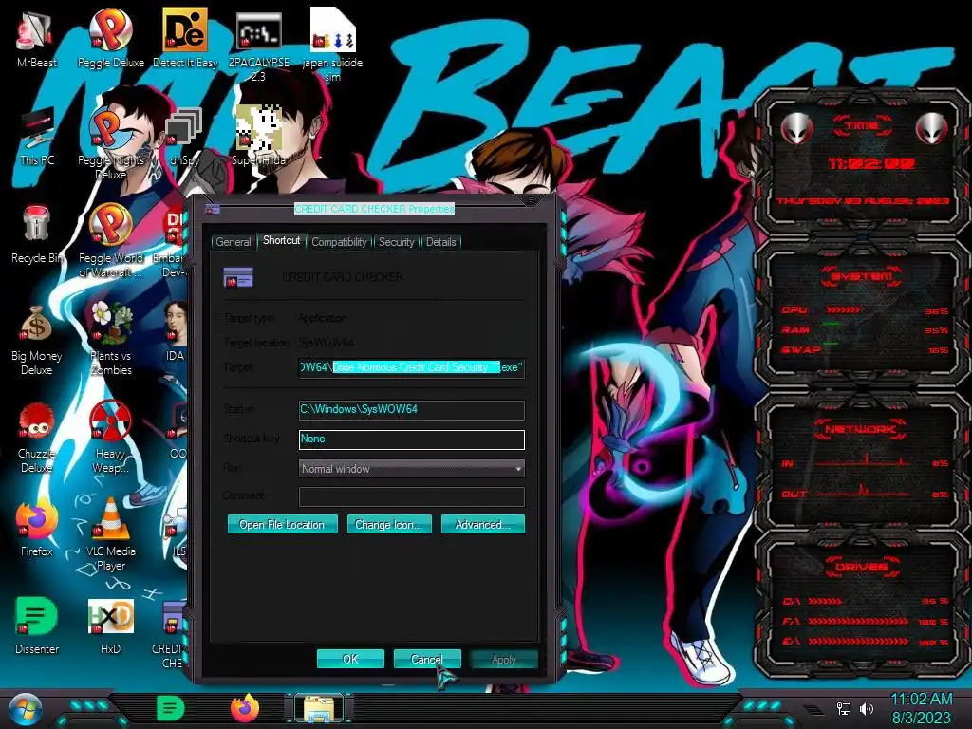Click the Open File Location button

(282, 524)
